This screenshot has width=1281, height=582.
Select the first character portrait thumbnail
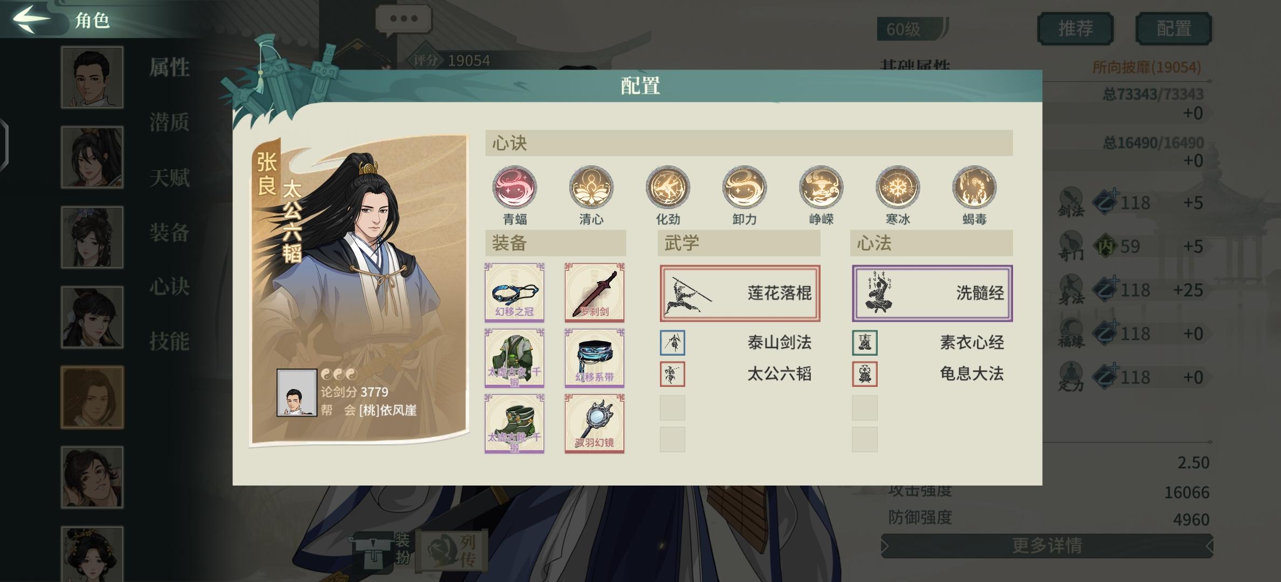[92, 77]
